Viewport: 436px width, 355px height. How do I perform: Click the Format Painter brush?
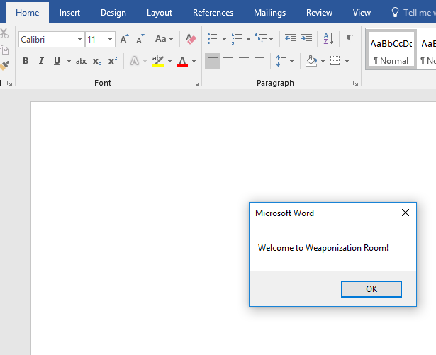(5, 66)
